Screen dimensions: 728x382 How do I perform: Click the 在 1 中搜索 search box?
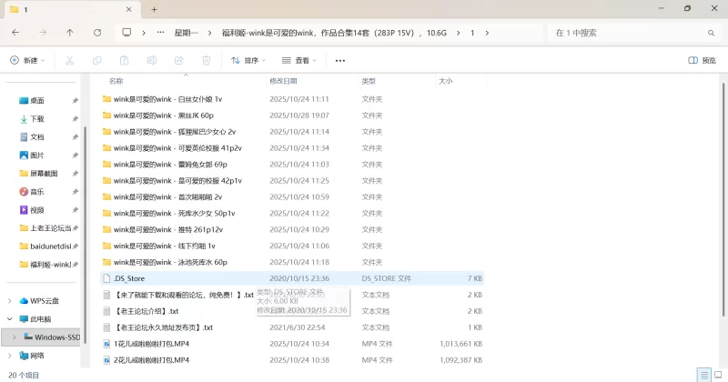(628, 32)
